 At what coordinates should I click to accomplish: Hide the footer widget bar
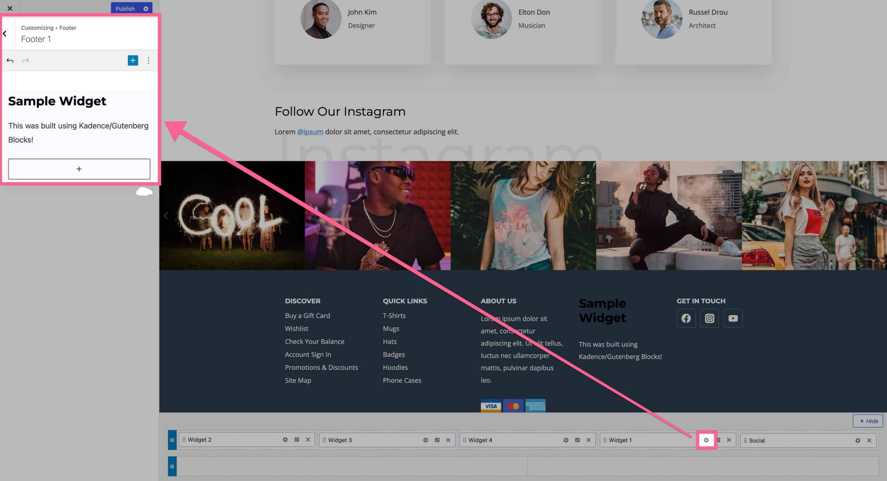point(868,421)
